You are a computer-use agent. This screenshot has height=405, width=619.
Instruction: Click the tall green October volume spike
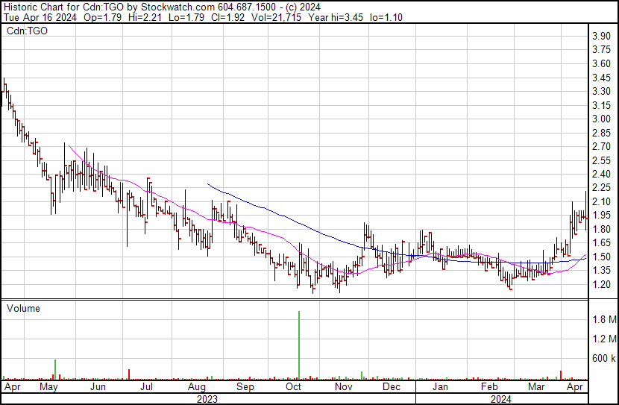(x=299, y=345)
